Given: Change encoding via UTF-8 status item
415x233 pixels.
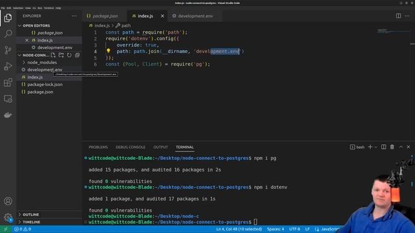Looking at the screenshot, I should click(x=294, y=229).
